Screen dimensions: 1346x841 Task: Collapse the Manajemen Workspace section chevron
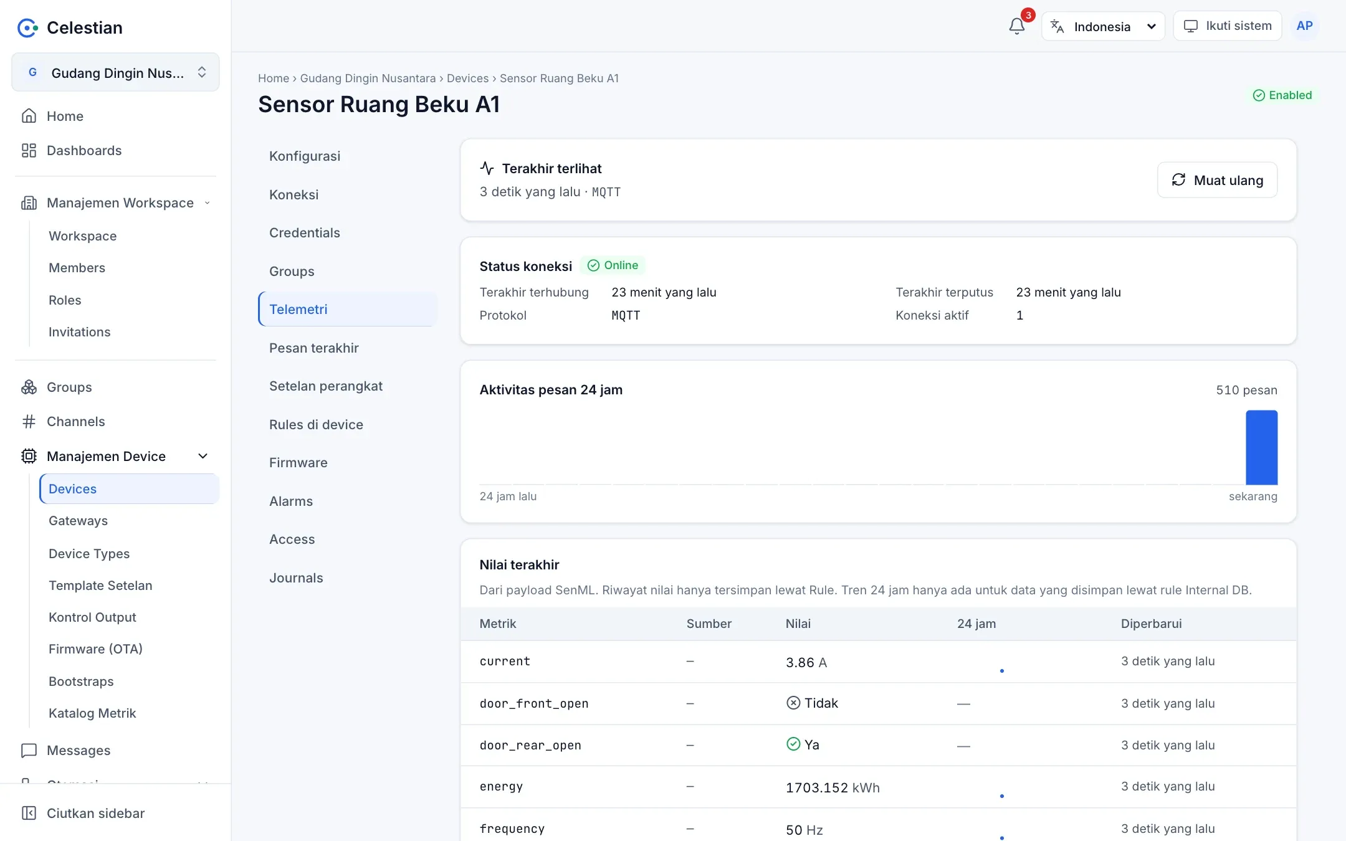pos(207,203)
